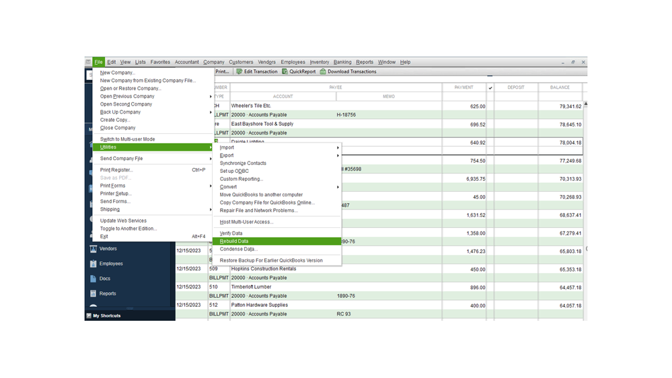Open the Edit menu

[112, 62]
